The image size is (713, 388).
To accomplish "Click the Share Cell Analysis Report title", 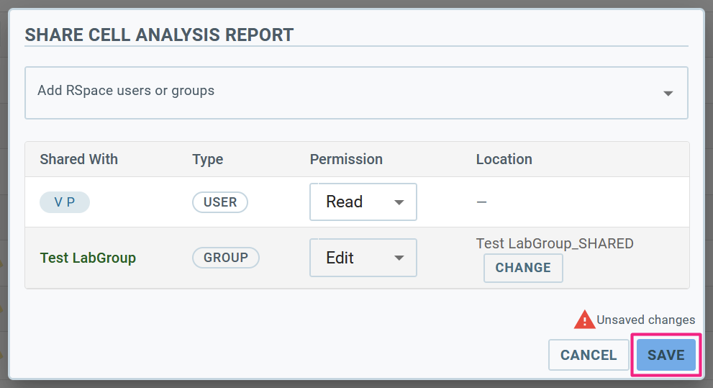I will 159,35.
